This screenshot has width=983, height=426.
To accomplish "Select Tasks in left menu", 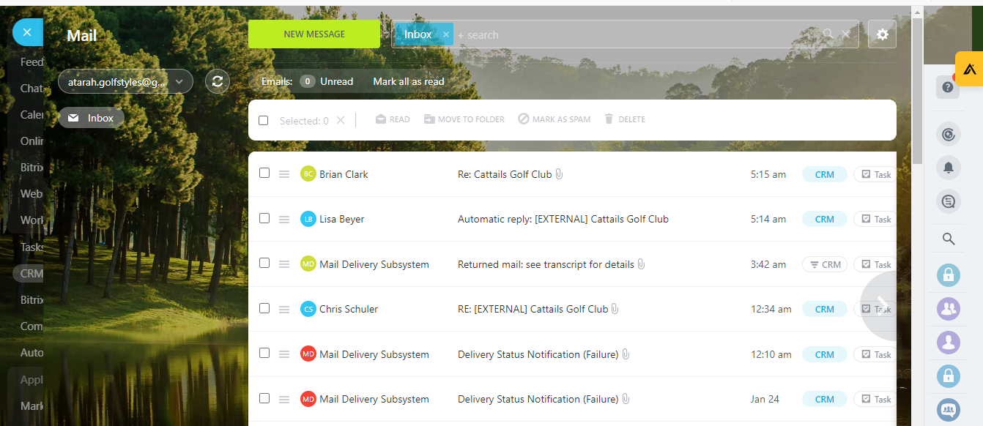I will click(x=31, y=247).
